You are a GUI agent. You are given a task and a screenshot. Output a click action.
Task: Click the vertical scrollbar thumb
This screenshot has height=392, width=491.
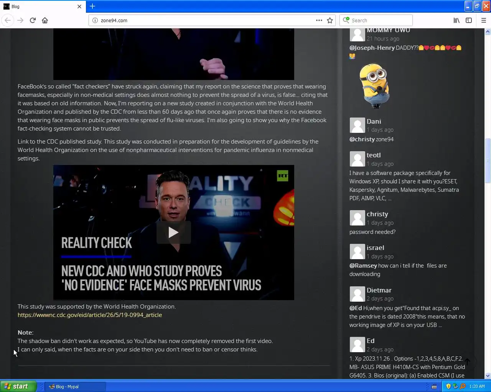(488, 160)
